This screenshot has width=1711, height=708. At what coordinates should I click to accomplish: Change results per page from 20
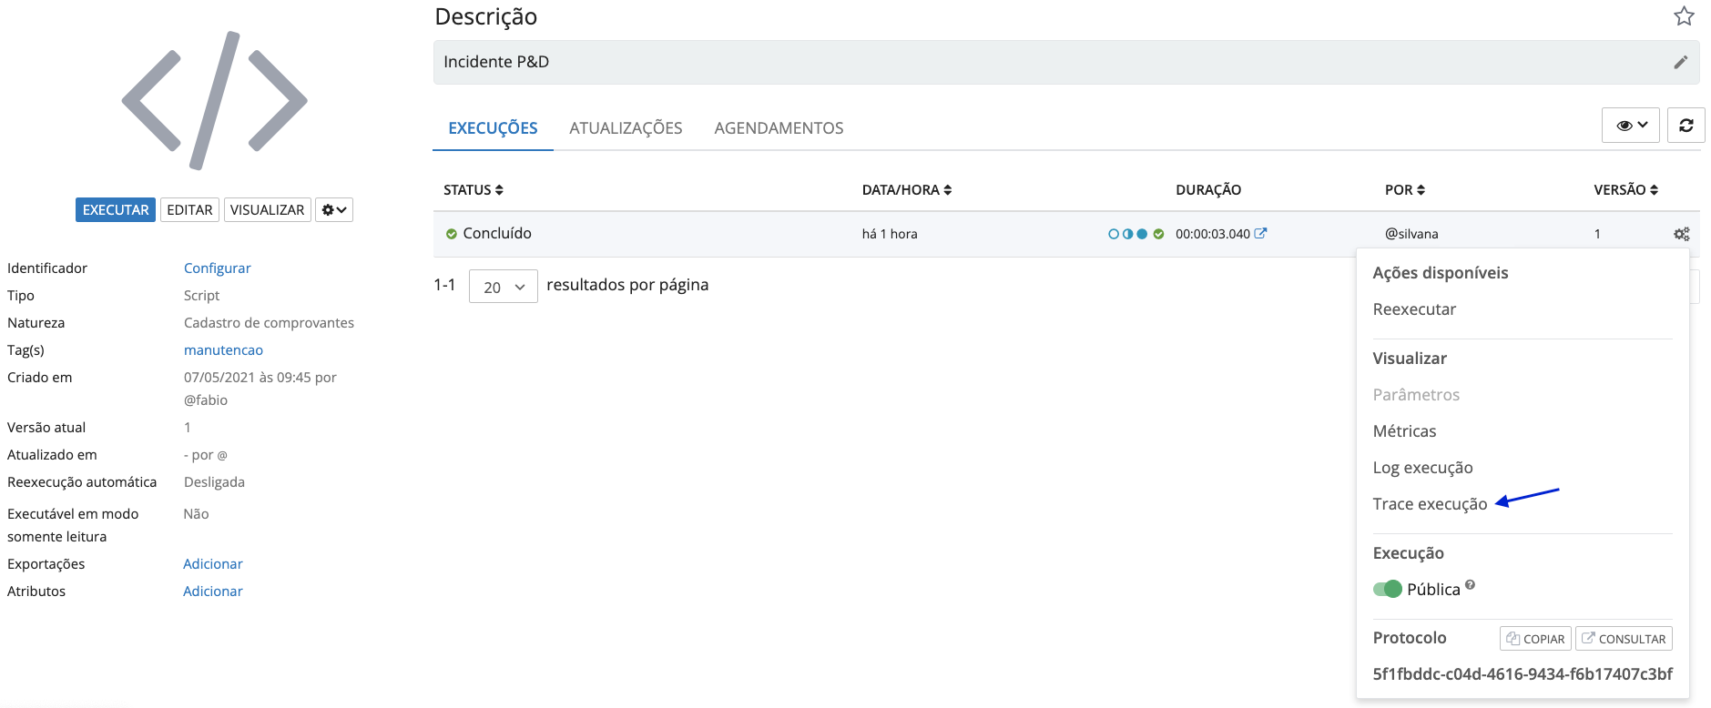[x=504, y=287]
